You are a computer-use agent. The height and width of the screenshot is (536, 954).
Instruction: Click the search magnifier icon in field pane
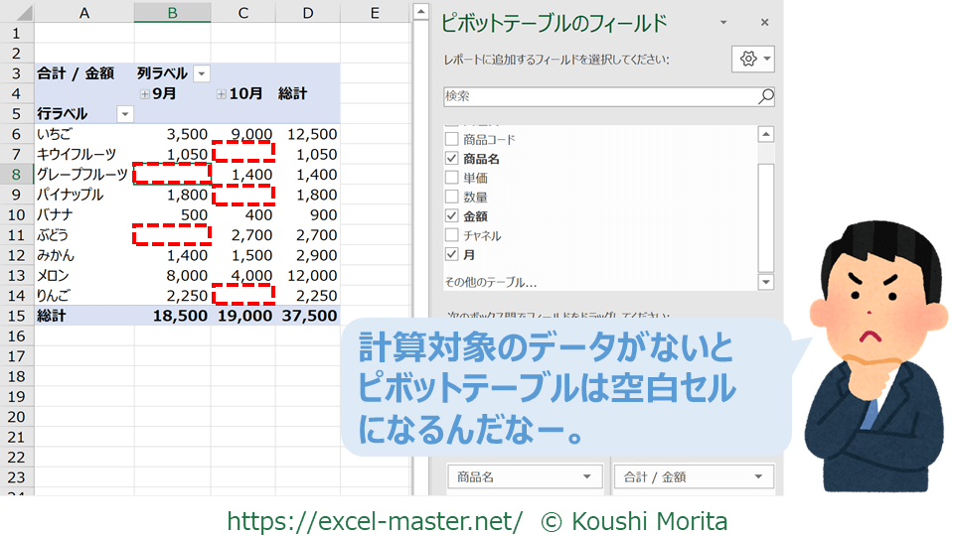[x=765, y=96]
